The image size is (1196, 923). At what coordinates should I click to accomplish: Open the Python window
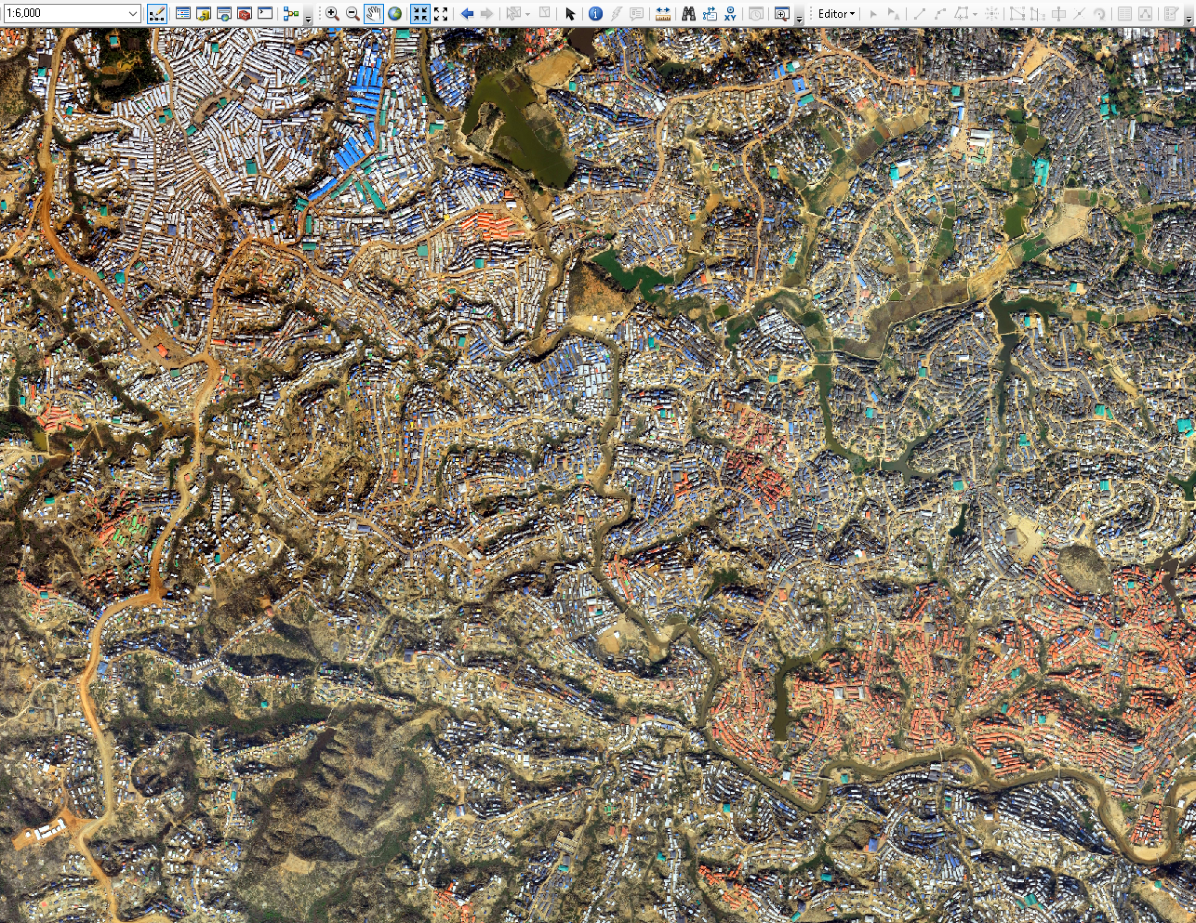coord(265,14)
